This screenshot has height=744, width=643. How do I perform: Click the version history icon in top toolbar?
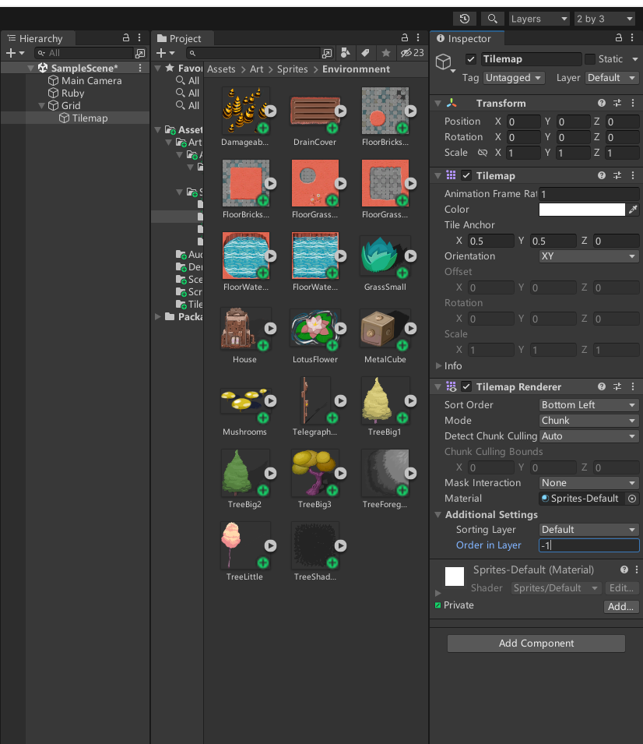pos(465,18)
